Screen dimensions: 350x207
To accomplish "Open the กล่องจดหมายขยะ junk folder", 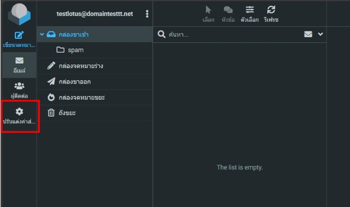I will pos(82,97).
